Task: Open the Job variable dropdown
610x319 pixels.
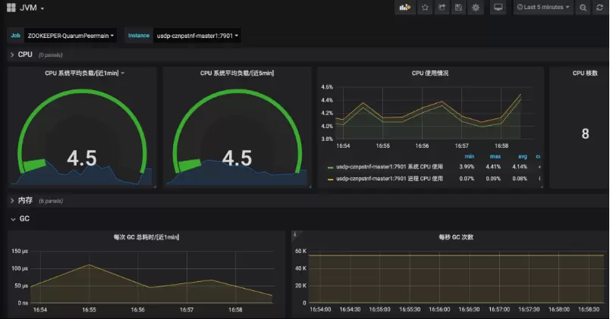Action: tap(71, 36)
